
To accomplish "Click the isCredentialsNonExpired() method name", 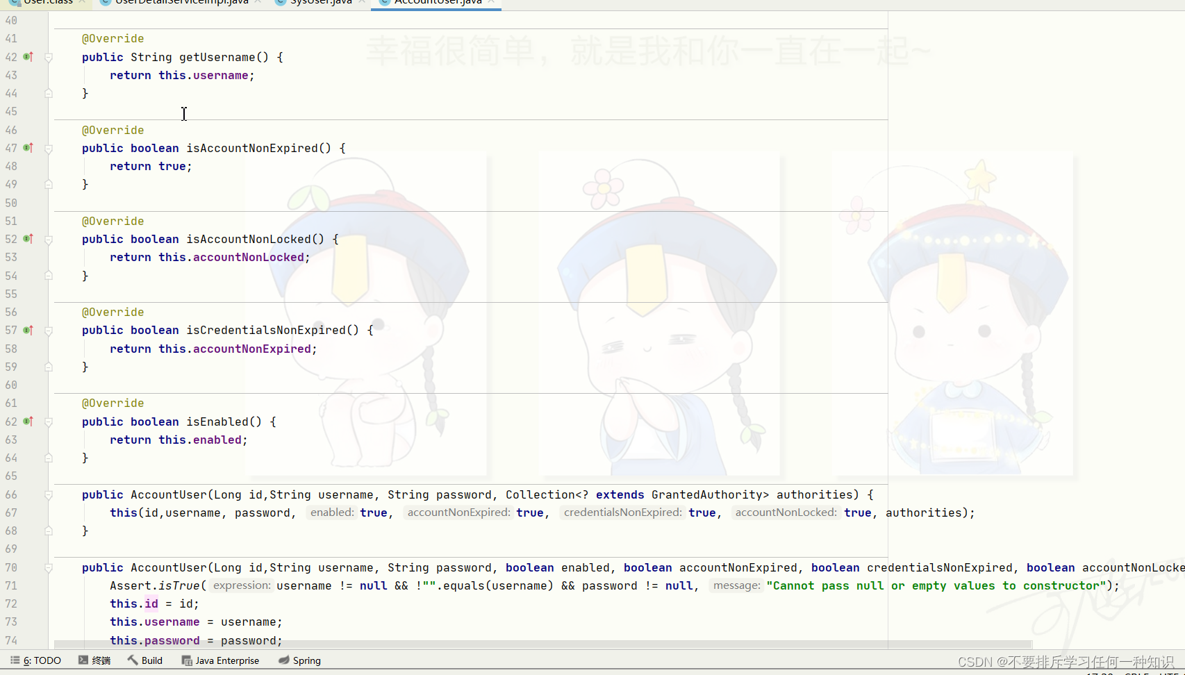I will (x=272, y=330).
